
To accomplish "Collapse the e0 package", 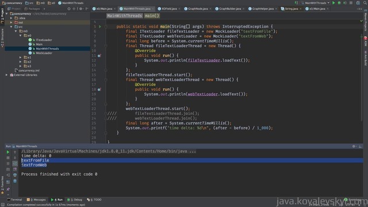I will point(21,36).
